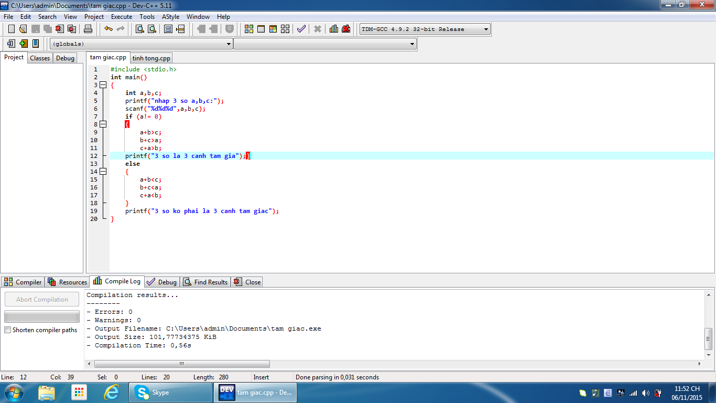This screenshot has width=716, height=403.
Task: Open the Tools menu
Action: tap(147, 17)
